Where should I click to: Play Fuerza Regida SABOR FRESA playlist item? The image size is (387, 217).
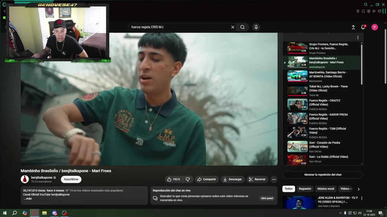321,119
